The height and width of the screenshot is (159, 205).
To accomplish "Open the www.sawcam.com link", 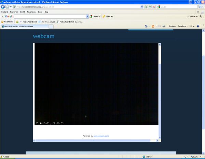I will coord(101,136).
